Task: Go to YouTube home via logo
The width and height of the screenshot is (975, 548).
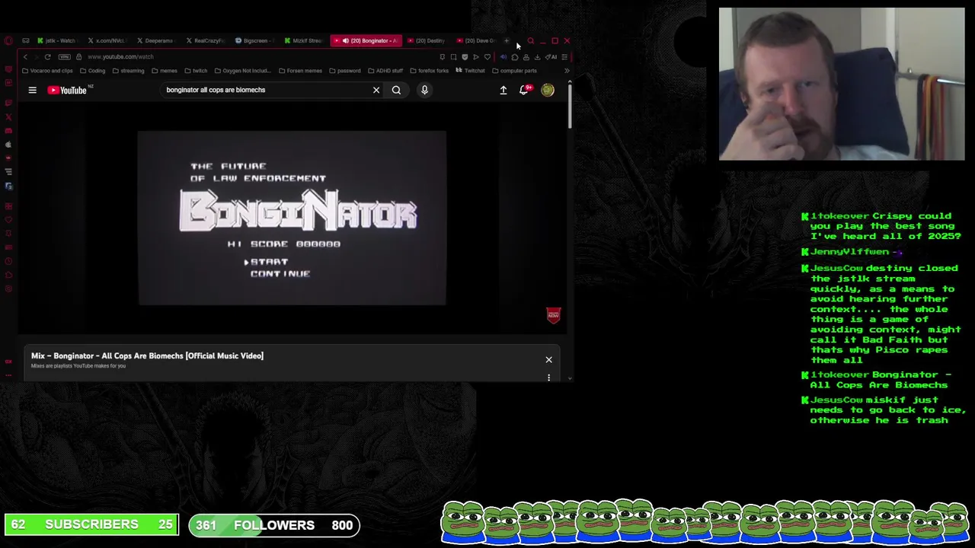Action: (68, 90)
